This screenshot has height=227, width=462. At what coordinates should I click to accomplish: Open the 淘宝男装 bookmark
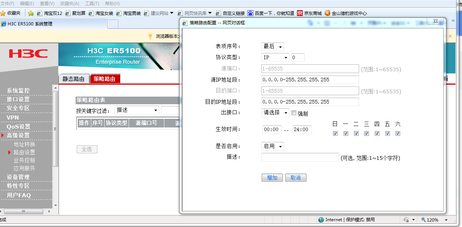(128, 13)
